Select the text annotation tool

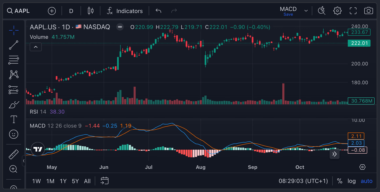14,119
